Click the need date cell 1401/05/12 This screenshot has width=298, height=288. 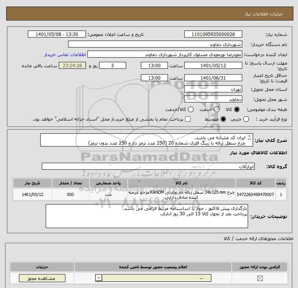click(x=33, y=194)
